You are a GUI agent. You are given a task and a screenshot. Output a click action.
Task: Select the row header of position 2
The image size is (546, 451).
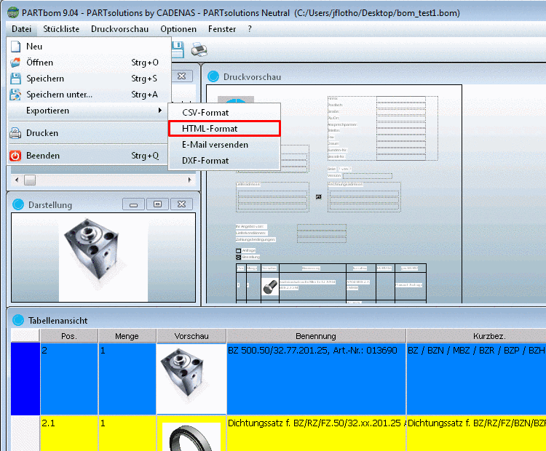tap(25, 378)
